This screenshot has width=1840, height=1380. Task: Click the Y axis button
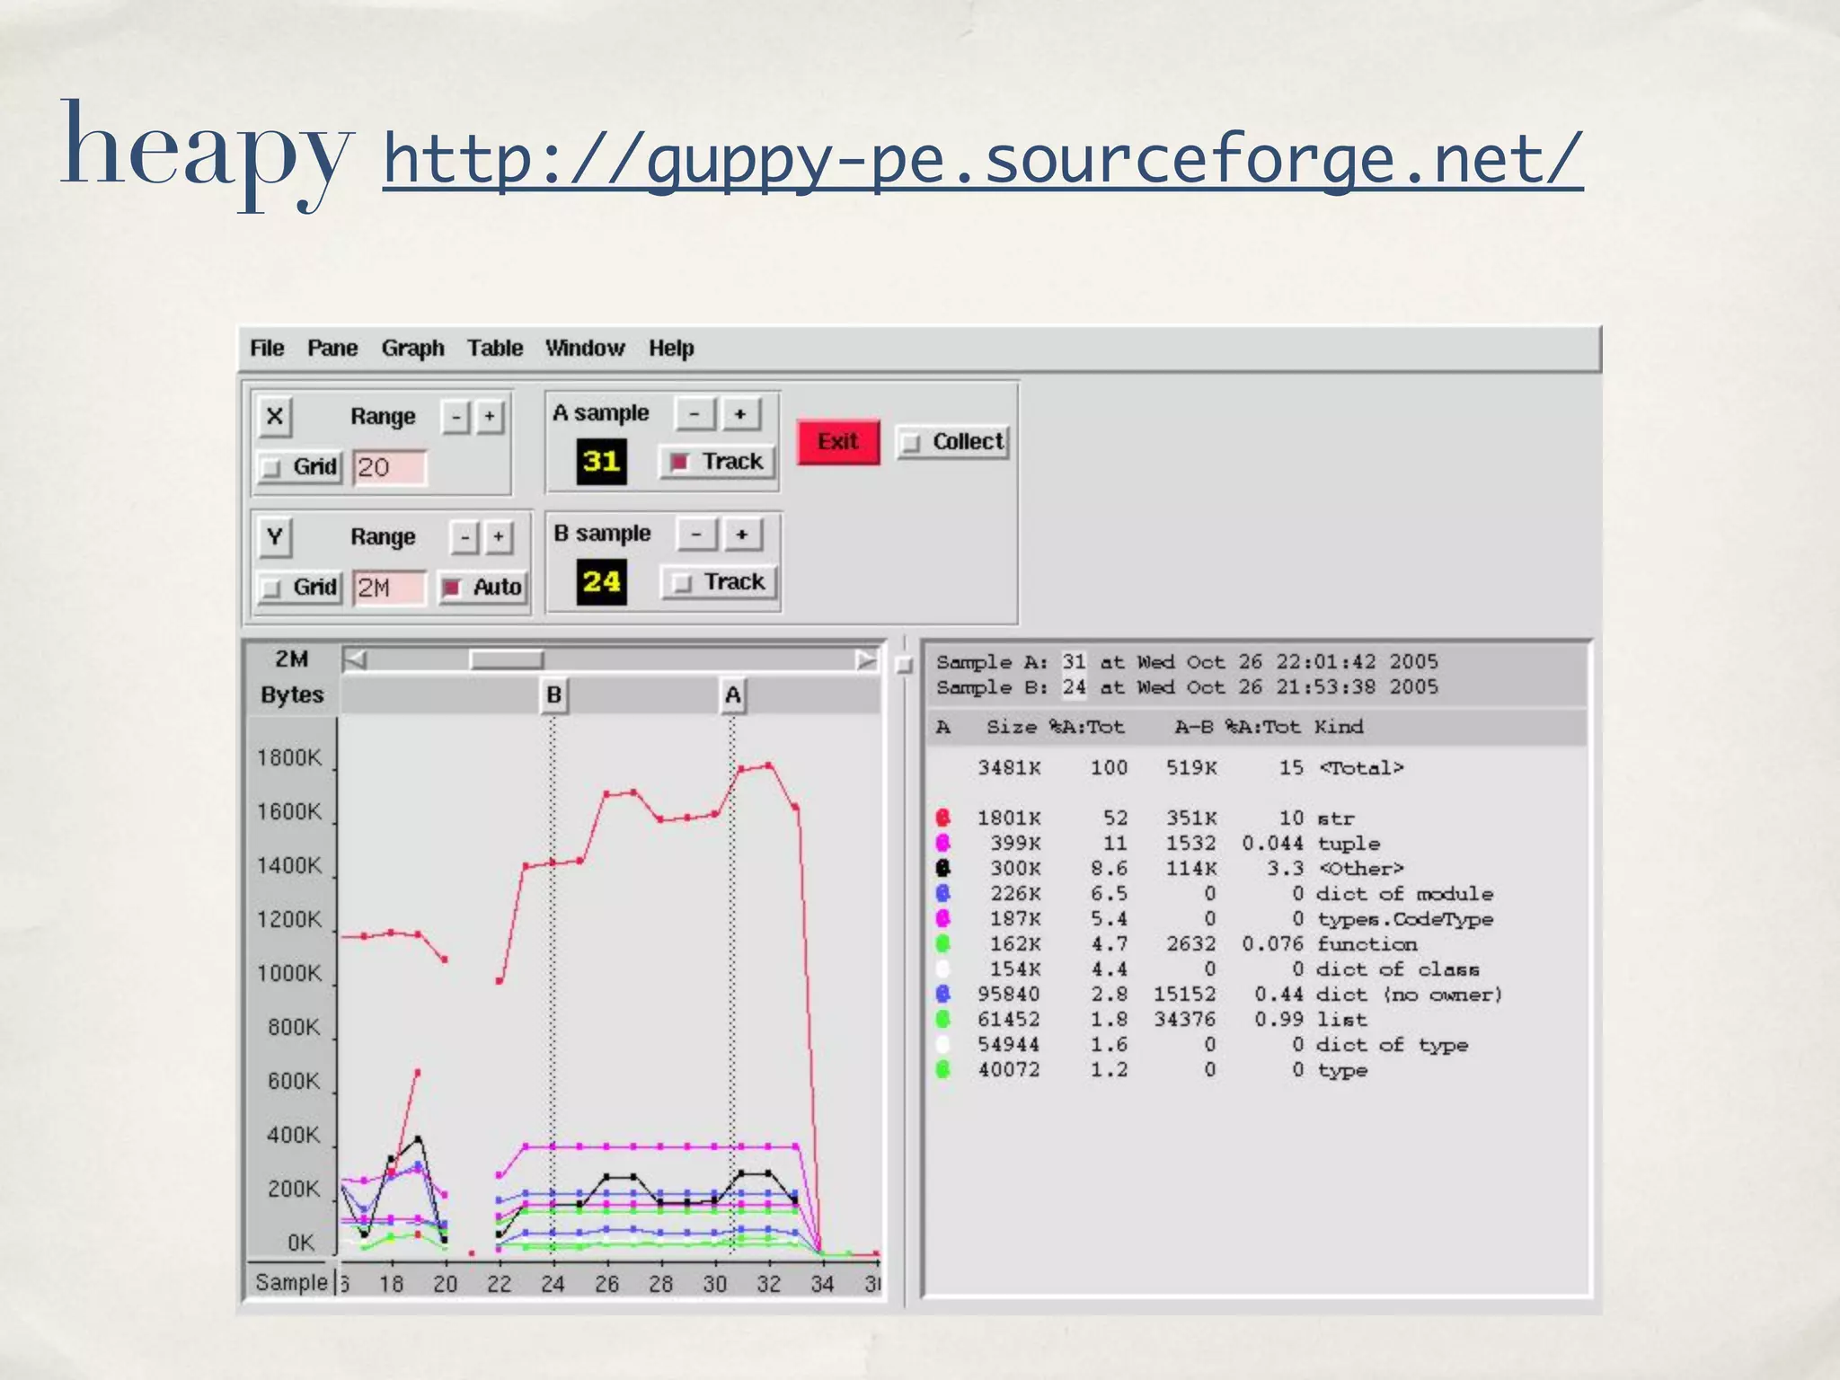tap(275, 537)
